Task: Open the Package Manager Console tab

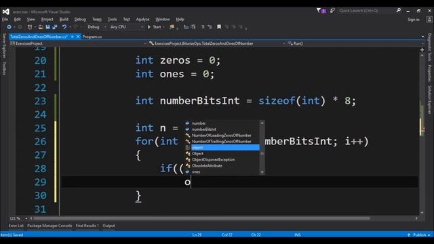Action: [x=50, y=226]
